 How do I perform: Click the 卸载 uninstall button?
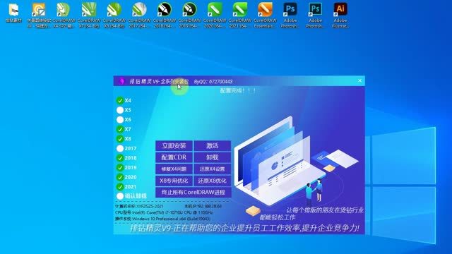point(213,157)
